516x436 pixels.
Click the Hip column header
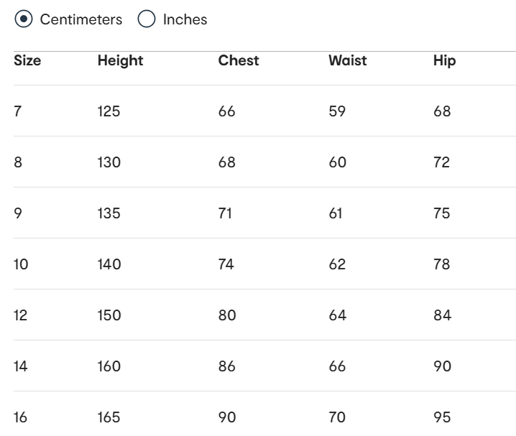coord(444,61)
